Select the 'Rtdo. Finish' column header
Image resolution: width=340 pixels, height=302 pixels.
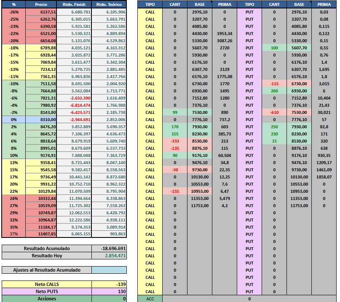pos(74,4)
